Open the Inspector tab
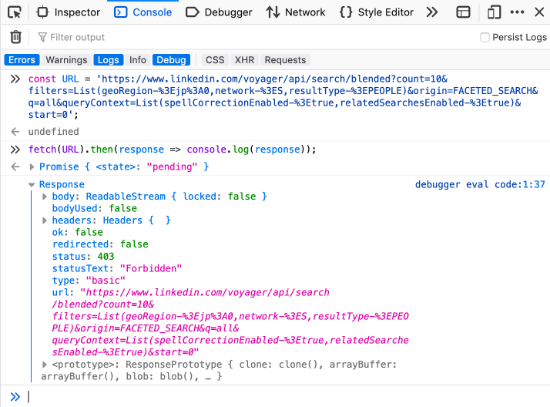 pos(68,12)
